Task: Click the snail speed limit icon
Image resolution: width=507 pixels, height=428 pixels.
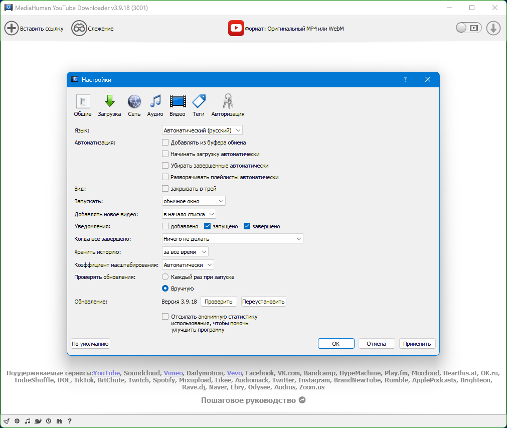Action: pos(38,421)
